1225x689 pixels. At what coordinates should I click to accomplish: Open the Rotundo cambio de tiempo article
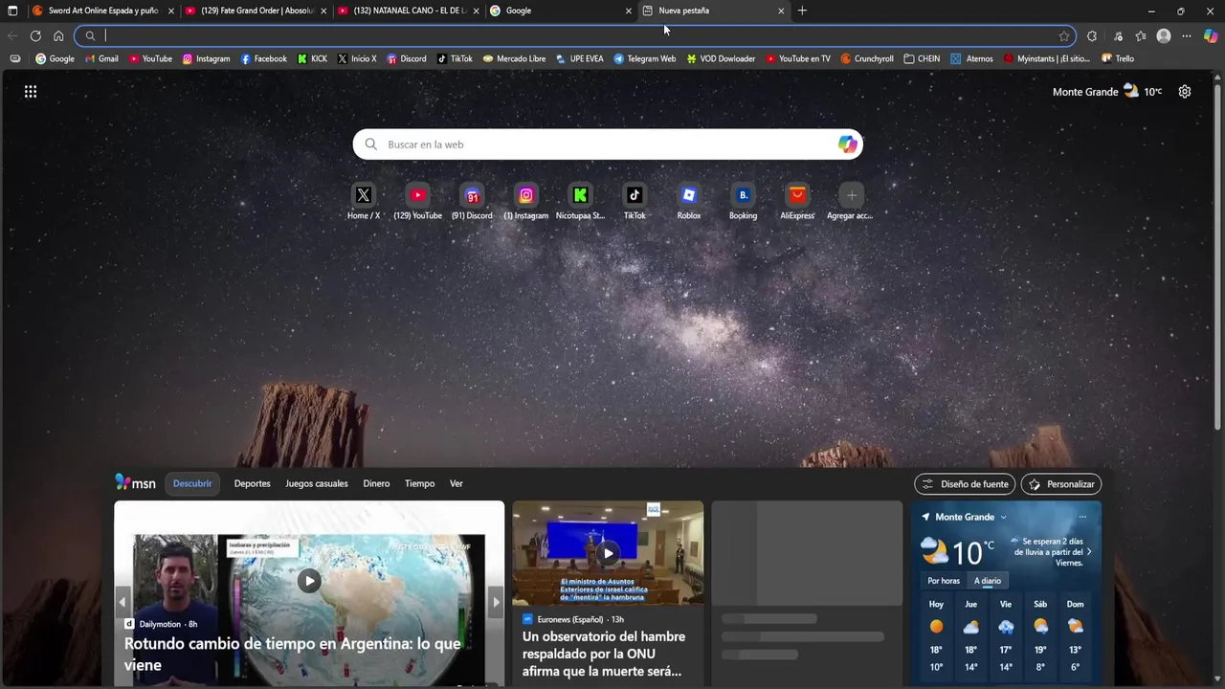tap(293, 654)
